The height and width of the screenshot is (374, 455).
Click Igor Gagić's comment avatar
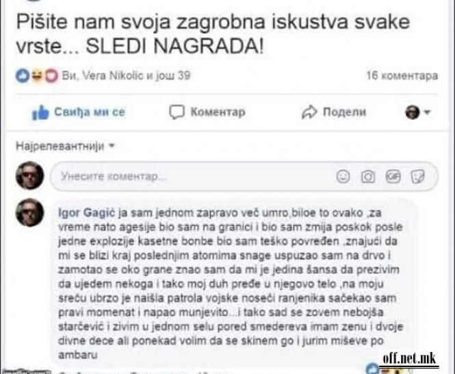[29, 212]
